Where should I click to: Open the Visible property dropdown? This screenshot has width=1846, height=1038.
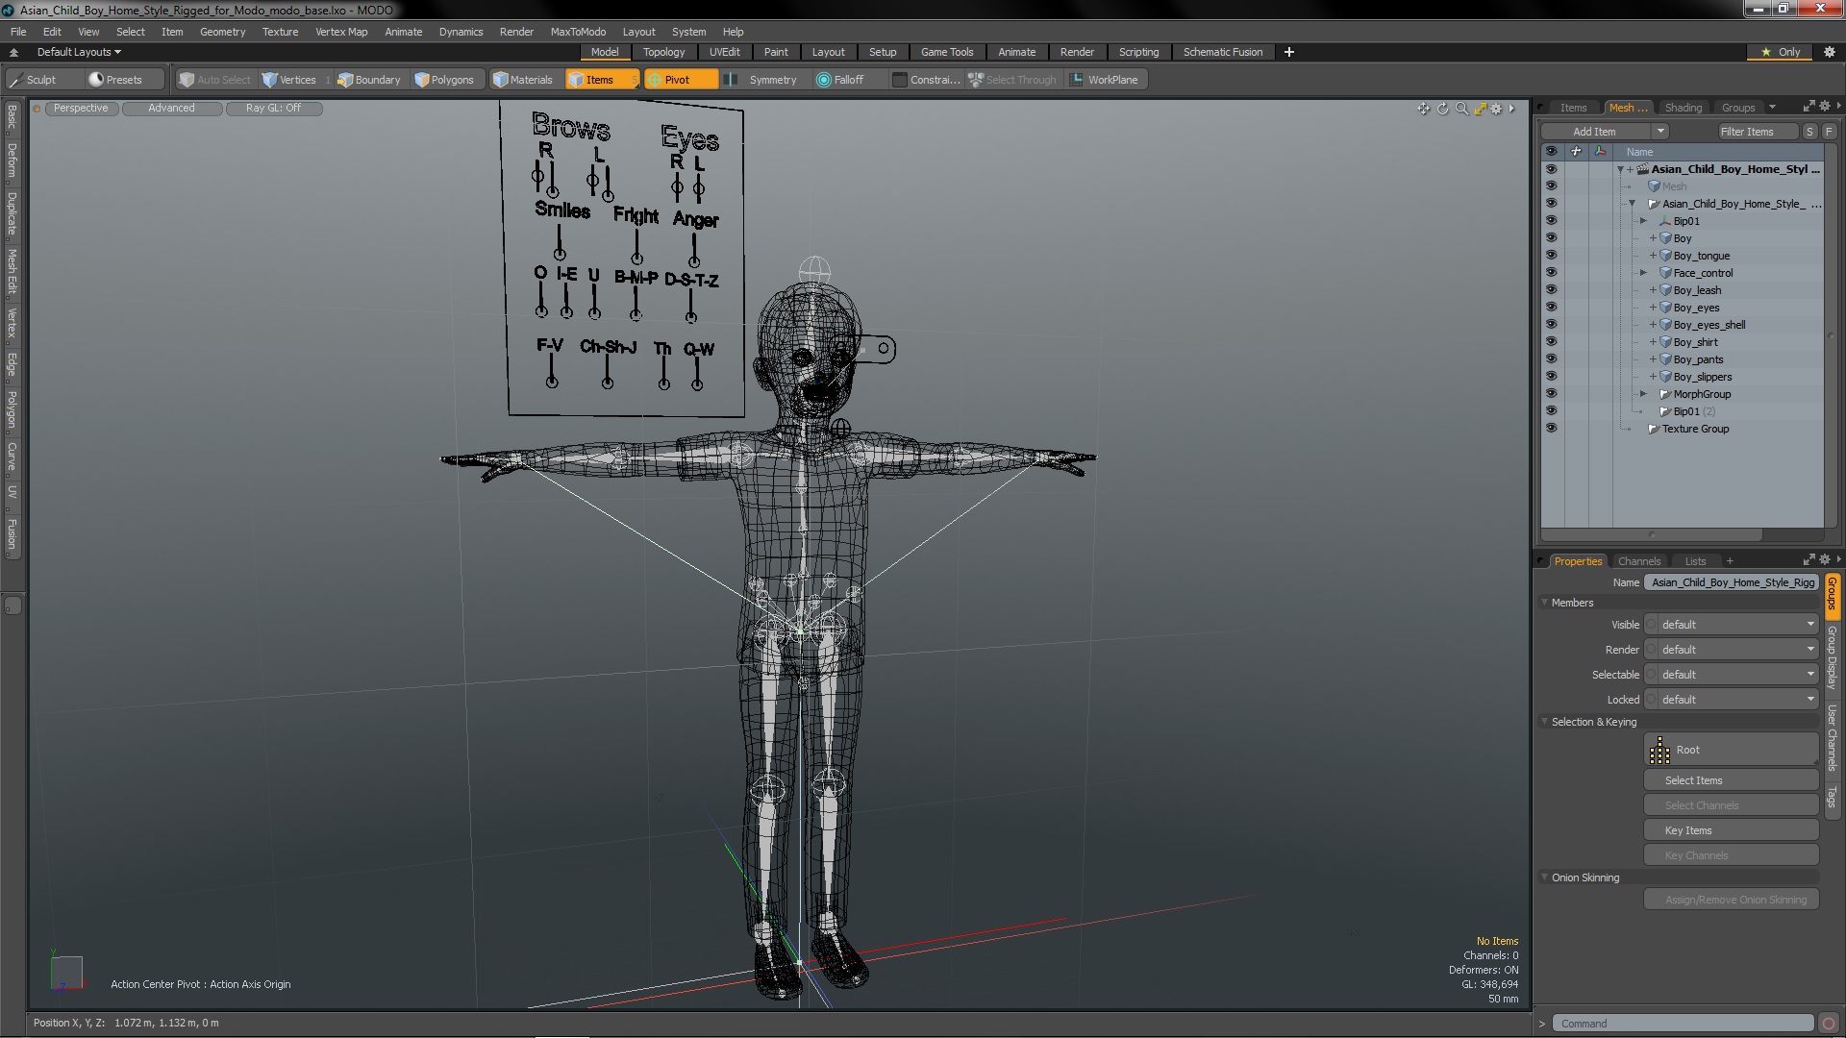tap(1737, 624)
